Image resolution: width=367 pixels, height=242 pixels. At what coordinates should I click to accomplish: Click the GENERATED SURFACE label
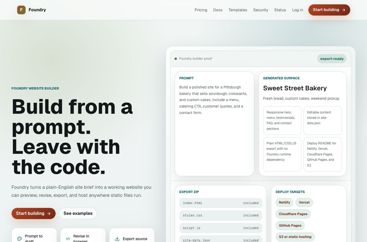(281, 78)
